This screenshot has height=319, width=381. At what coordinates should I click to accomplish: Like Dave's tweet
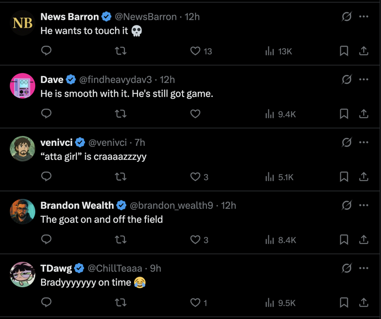click(195, 114)
